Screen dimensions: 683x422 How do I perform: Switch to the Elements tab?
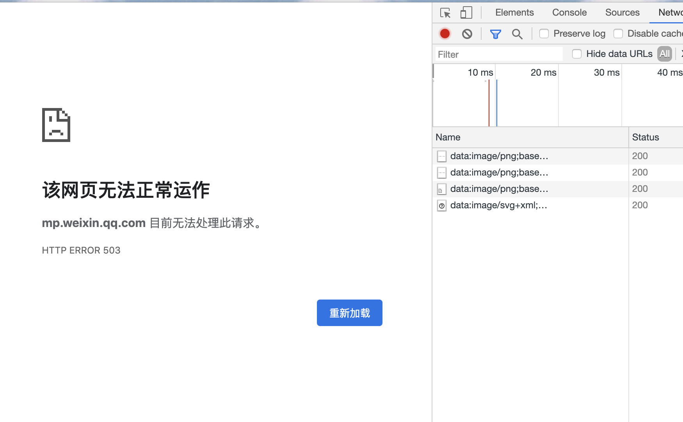[x=514, y=12]
